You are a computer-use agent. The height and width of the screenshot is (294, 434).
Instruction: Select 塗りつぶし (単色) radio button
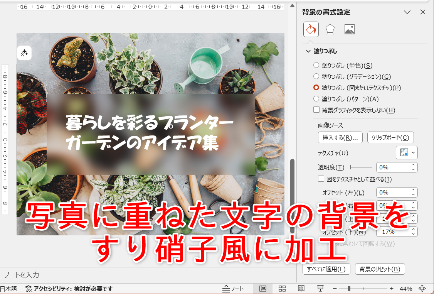(316, 65)
